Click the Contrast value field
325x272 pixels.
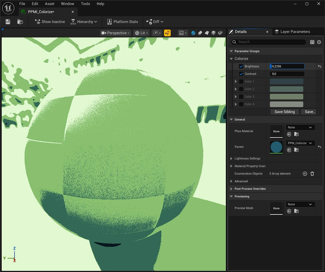287,74
